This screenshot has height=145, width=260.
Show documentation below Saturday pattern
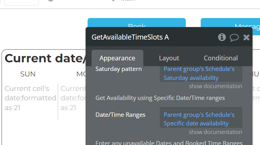click(x=215, y=86)
